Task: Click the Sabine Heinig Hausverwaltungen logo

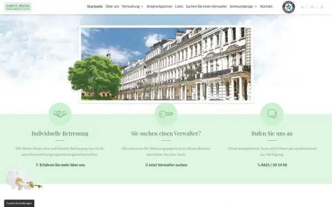Action: point(18,7)
